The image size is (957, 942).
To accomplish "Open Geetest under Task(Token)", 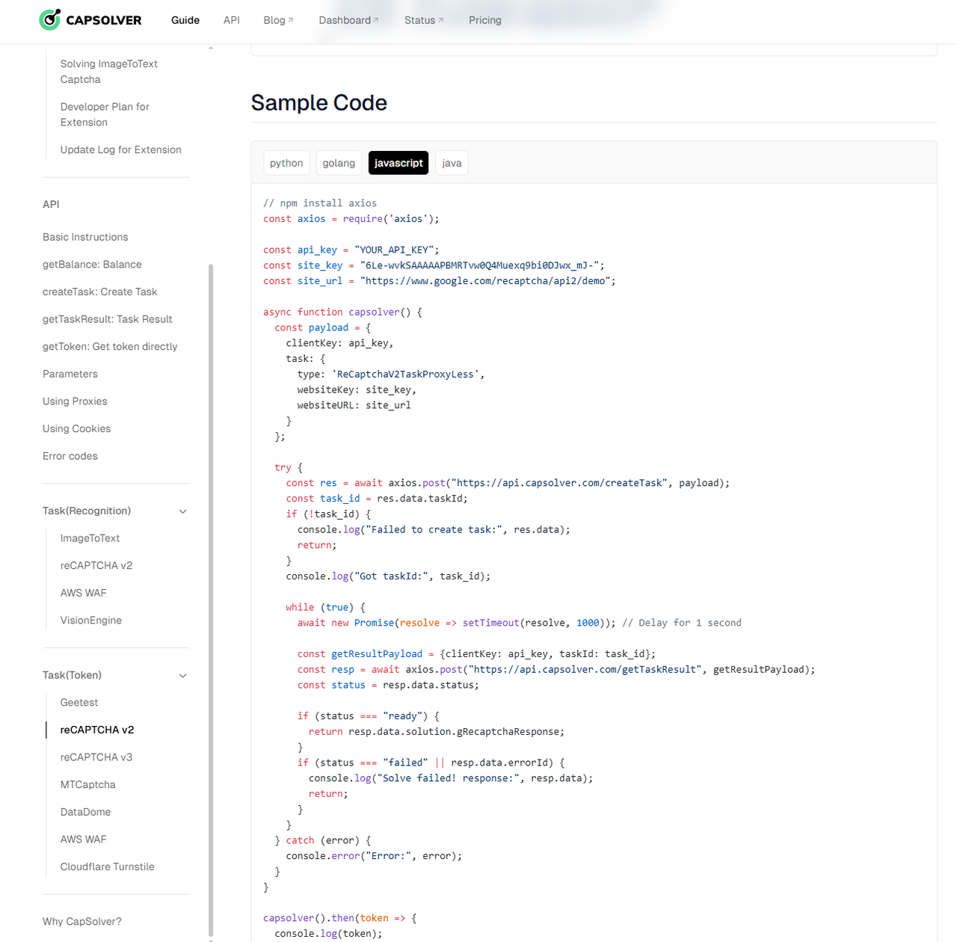I will tap(79, 703).
